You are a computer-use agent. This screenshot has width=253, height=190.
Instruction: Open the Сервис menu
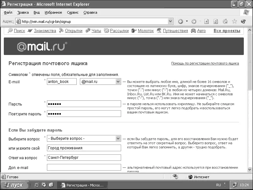(73, 12)
